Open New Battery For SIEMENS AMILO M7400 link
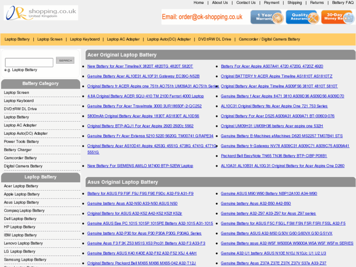Screen dimensions: 356x267 coord(140,166)
